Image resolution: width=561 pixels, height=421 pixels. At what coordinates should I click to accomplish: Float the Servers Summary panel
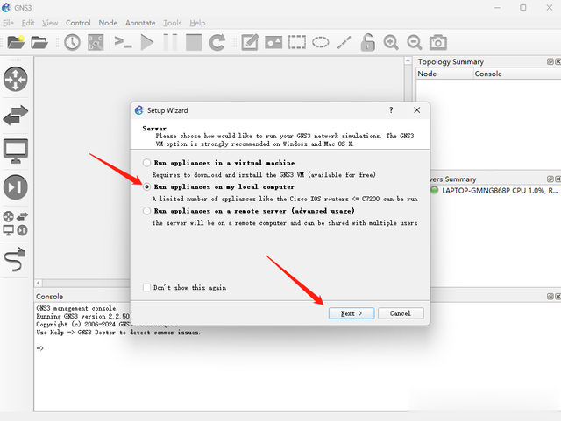[x=550, y=179]
